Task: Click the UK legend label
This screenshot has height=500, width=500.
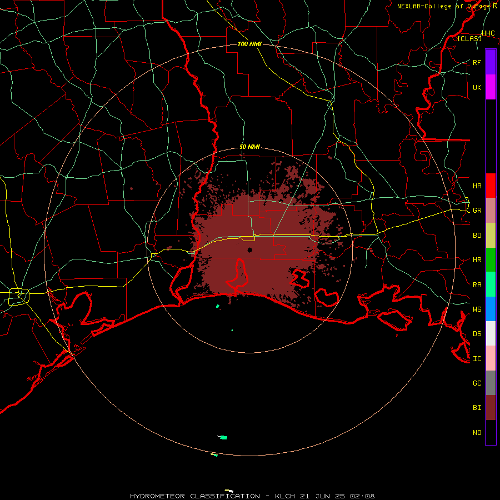Action: point(477,87)
